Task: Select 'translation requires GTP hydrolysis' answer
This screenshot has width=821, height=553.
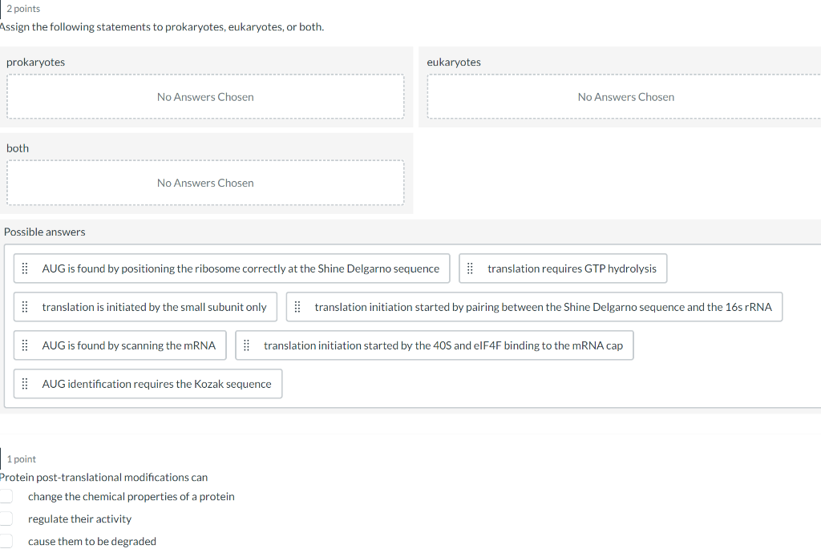Action: (572, 268)
